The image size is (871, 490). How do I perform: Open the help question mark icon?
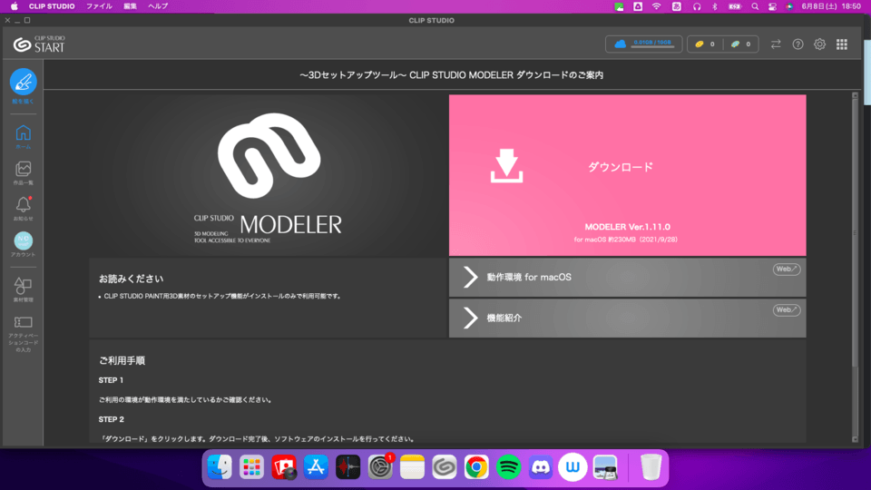click(798, 44)
